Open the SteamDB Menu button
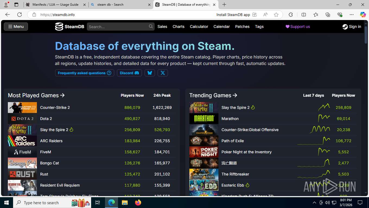369x208 pixels. pyautogui.click(x=16, y=27)
